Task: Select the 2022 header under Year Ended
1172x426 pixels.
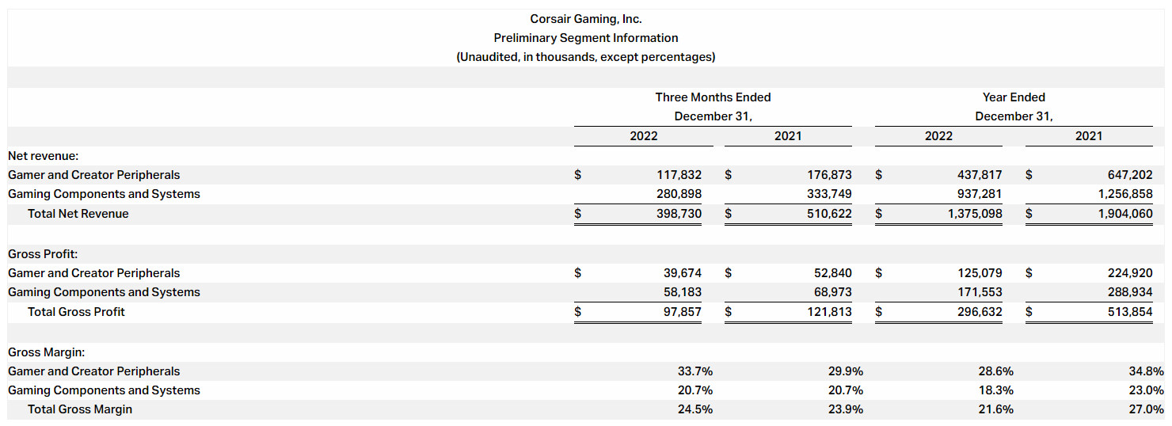Action: point(938,136)
